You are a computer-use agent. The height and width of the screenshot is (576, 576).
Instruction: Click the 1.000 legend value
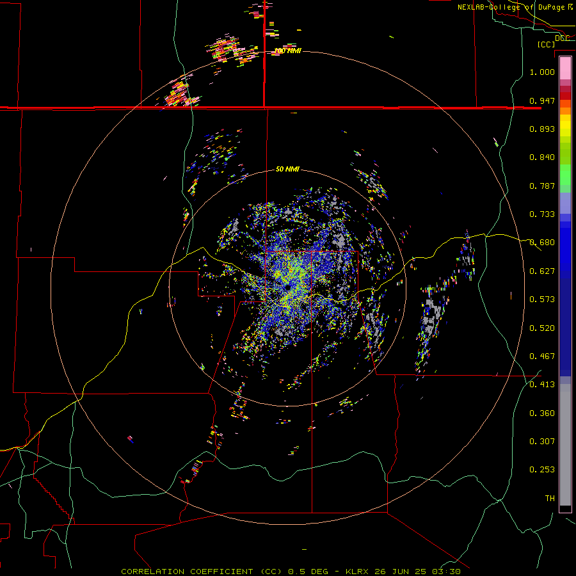click(542, 72)
